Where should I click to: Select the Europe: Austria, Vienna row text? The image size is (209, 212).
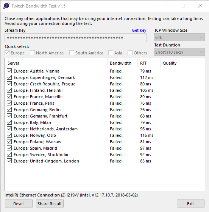[36, 71]
